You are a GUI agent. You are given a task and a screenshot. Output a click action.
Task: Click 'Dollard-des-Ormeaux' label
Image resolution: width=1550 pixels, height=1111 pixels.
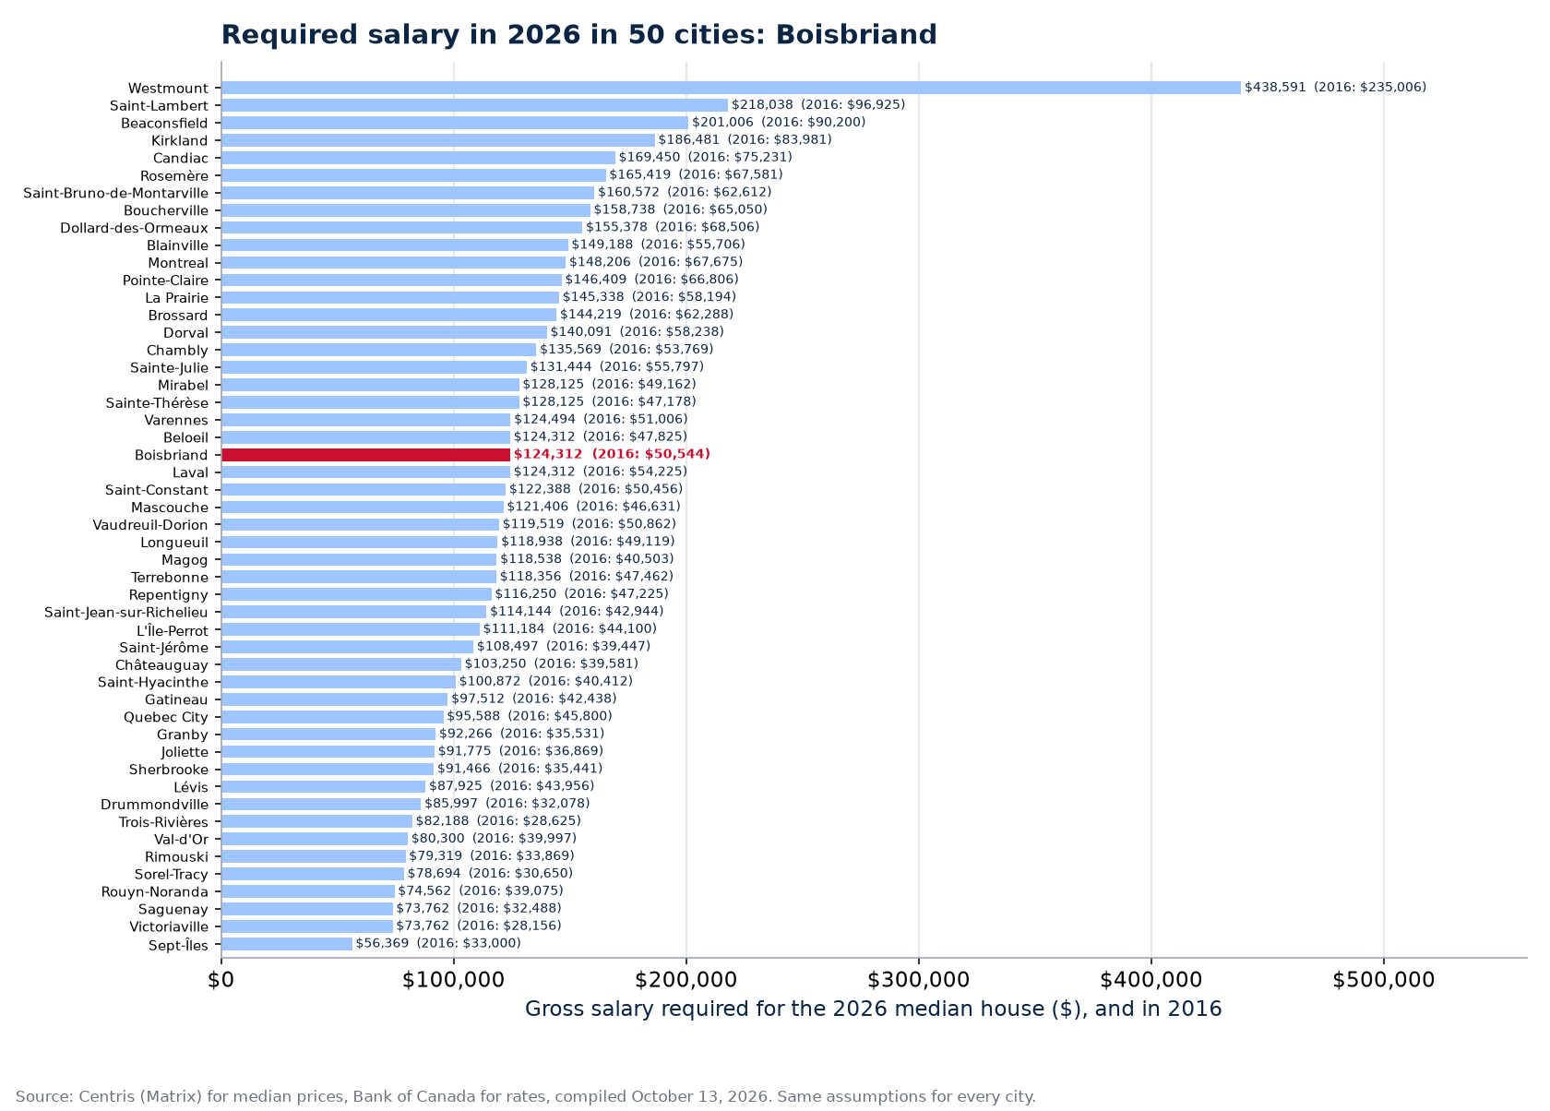click(135, 228)
